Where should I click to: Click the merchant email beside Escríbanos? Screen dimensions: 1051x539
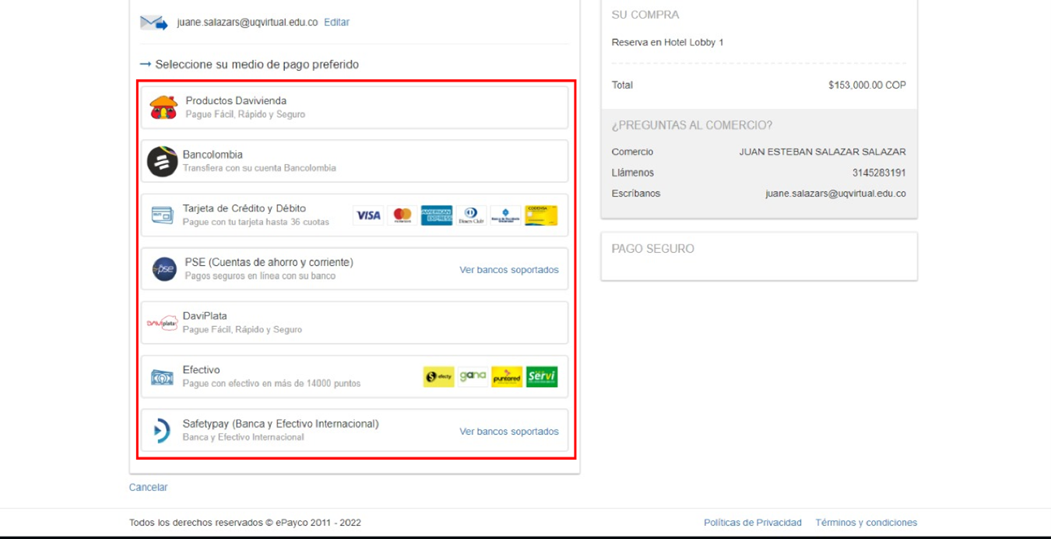tap(835, 194)
